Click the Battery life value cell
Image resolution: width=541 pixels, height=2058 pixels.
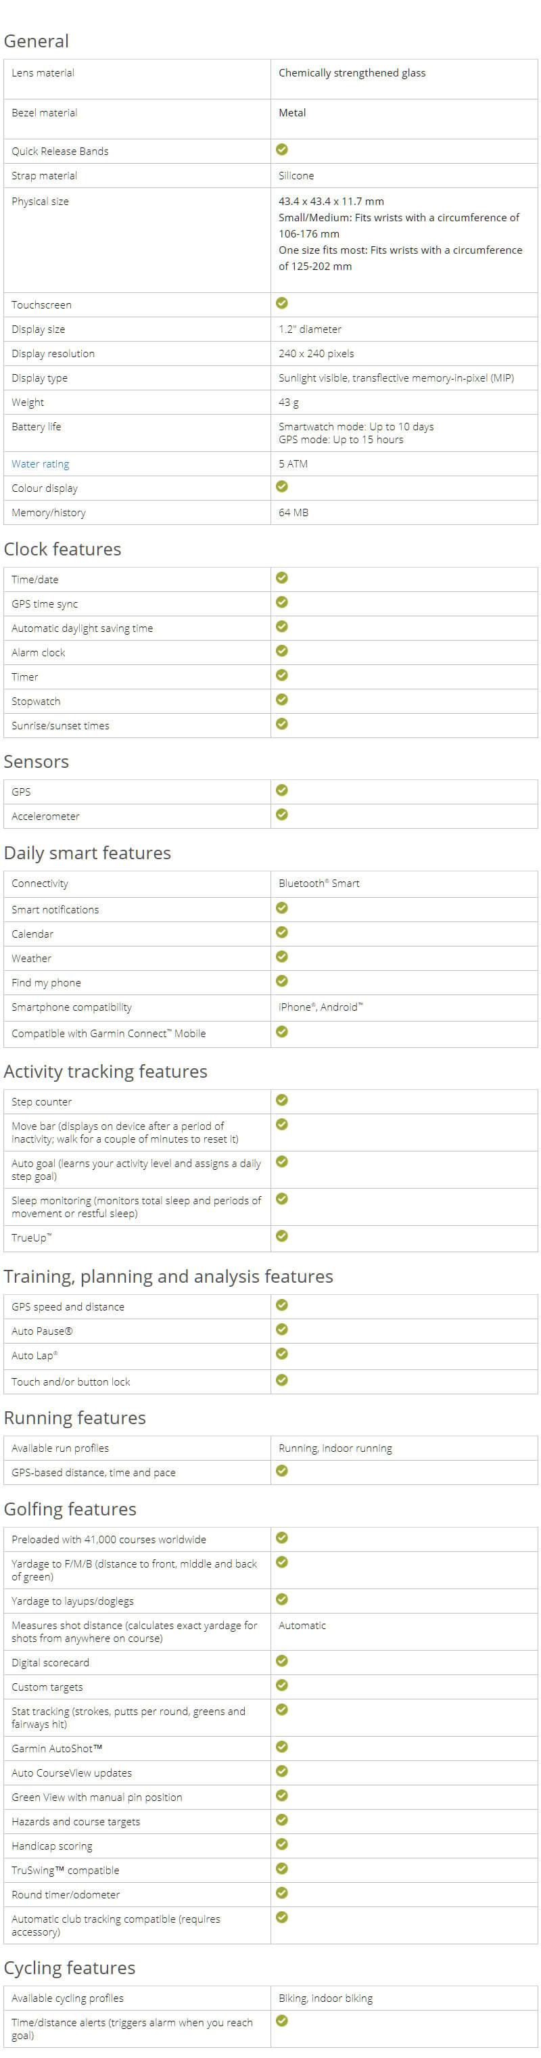point(404,433)
